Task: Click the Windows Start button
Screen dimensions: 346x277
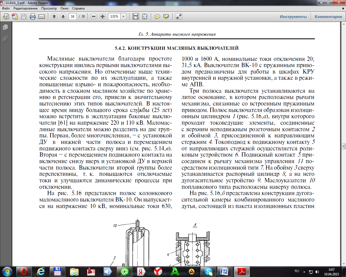Action: [x=7, y=271]
